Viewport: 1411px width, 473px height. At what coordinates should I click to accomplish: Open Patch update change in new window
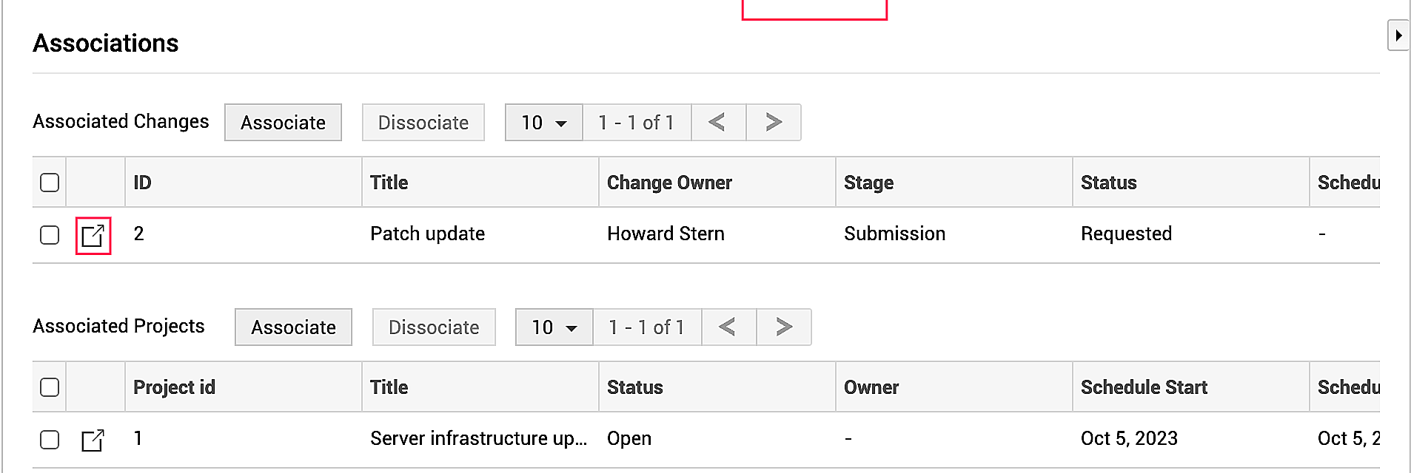click(x=93, y=236)
